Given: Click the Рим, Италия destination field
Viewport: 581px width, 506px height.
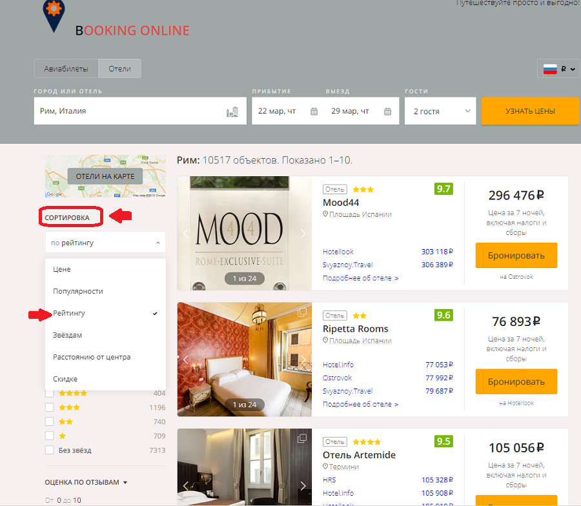Looking at the screenshot, I should (140, 111).
